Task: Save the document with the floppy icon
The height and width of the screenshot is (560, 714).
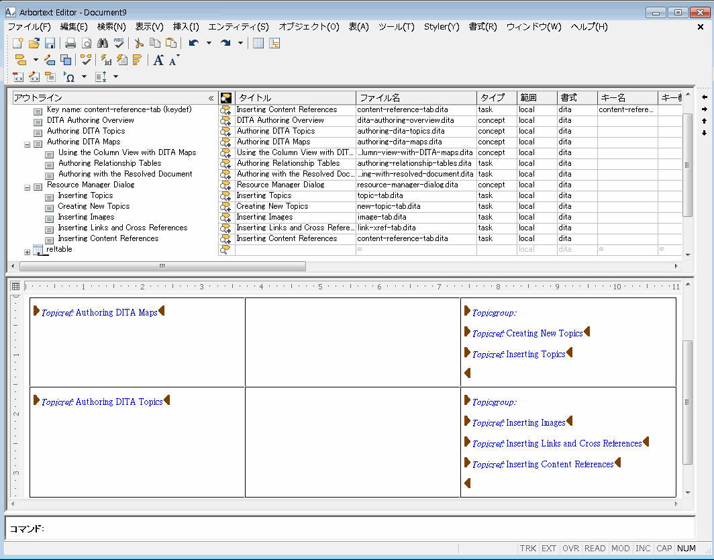Action: coord(50,43)
